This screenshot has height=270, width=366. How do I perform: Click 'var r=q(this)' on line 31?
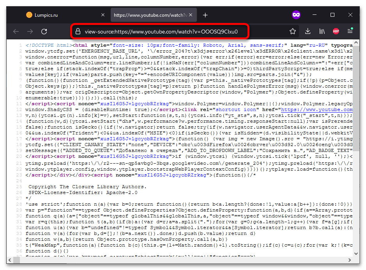(46, 222)
